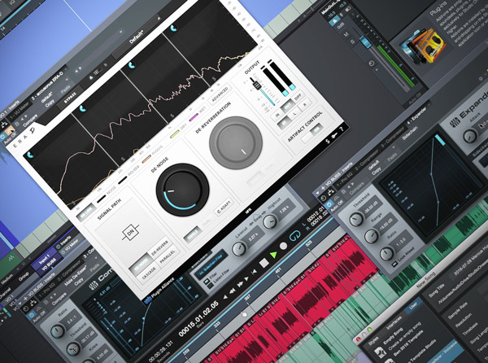
Task: Move the ERA-D output gain fader
Action: [x=256, y=84]
